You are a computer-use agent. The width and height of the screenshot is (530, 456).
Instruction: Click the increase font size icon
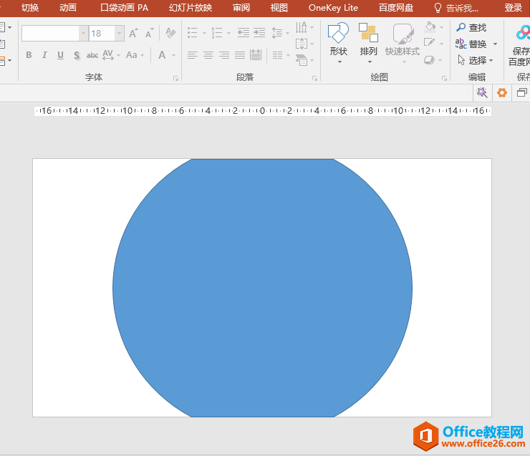[133, 33]
